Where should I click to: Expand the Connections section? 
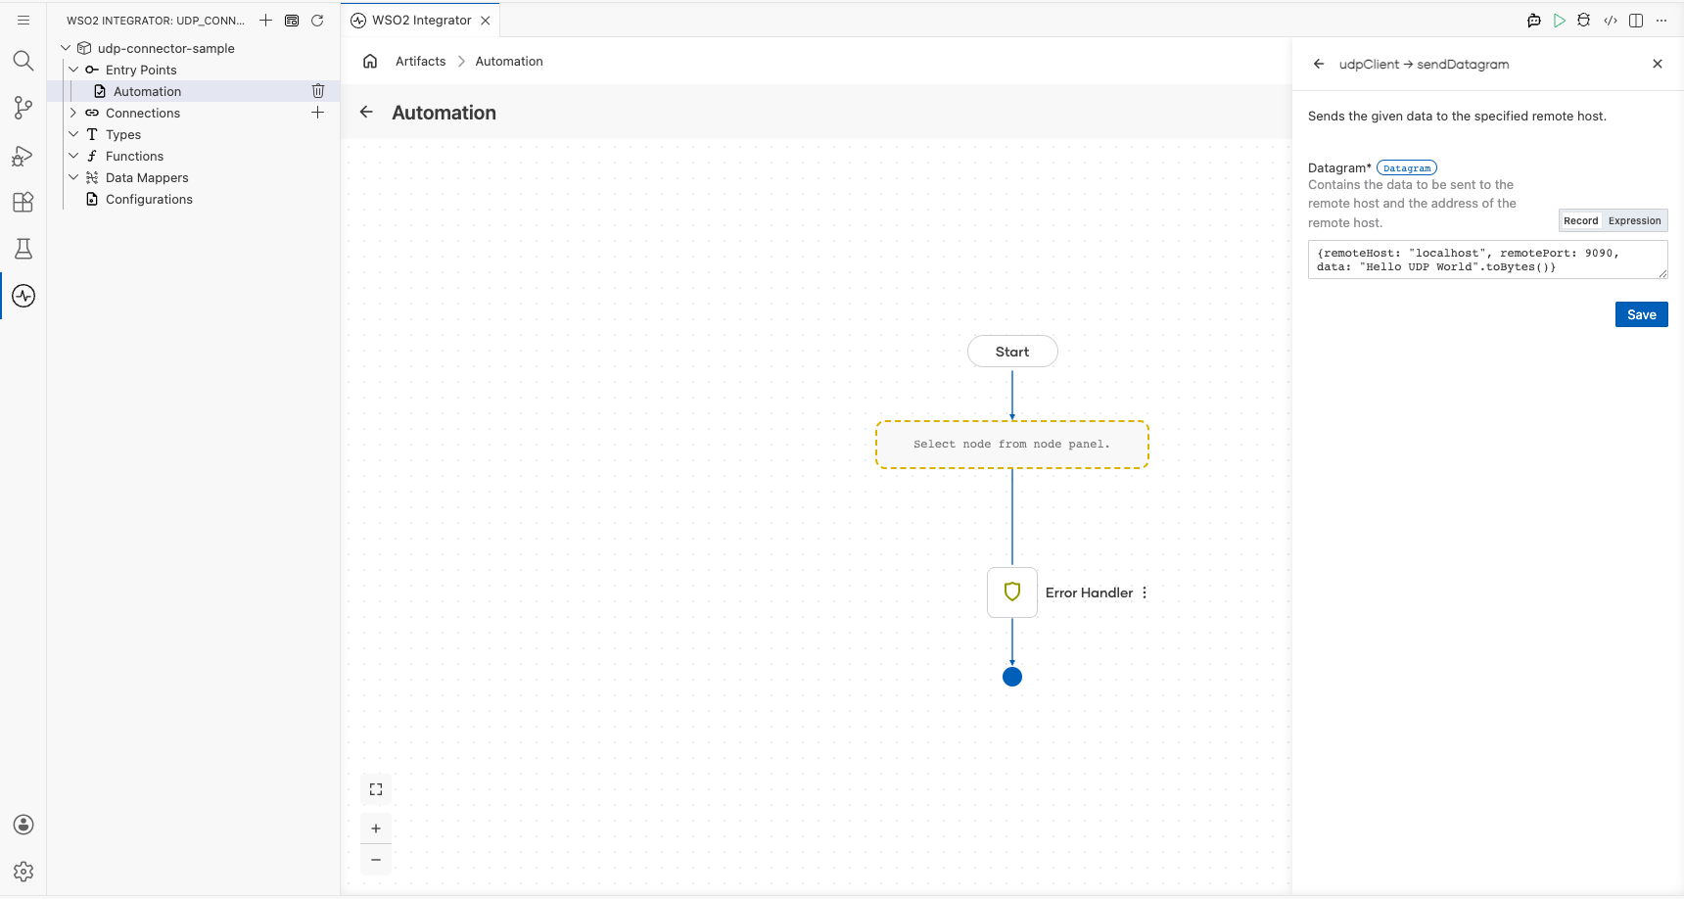[x=73, y=113]
